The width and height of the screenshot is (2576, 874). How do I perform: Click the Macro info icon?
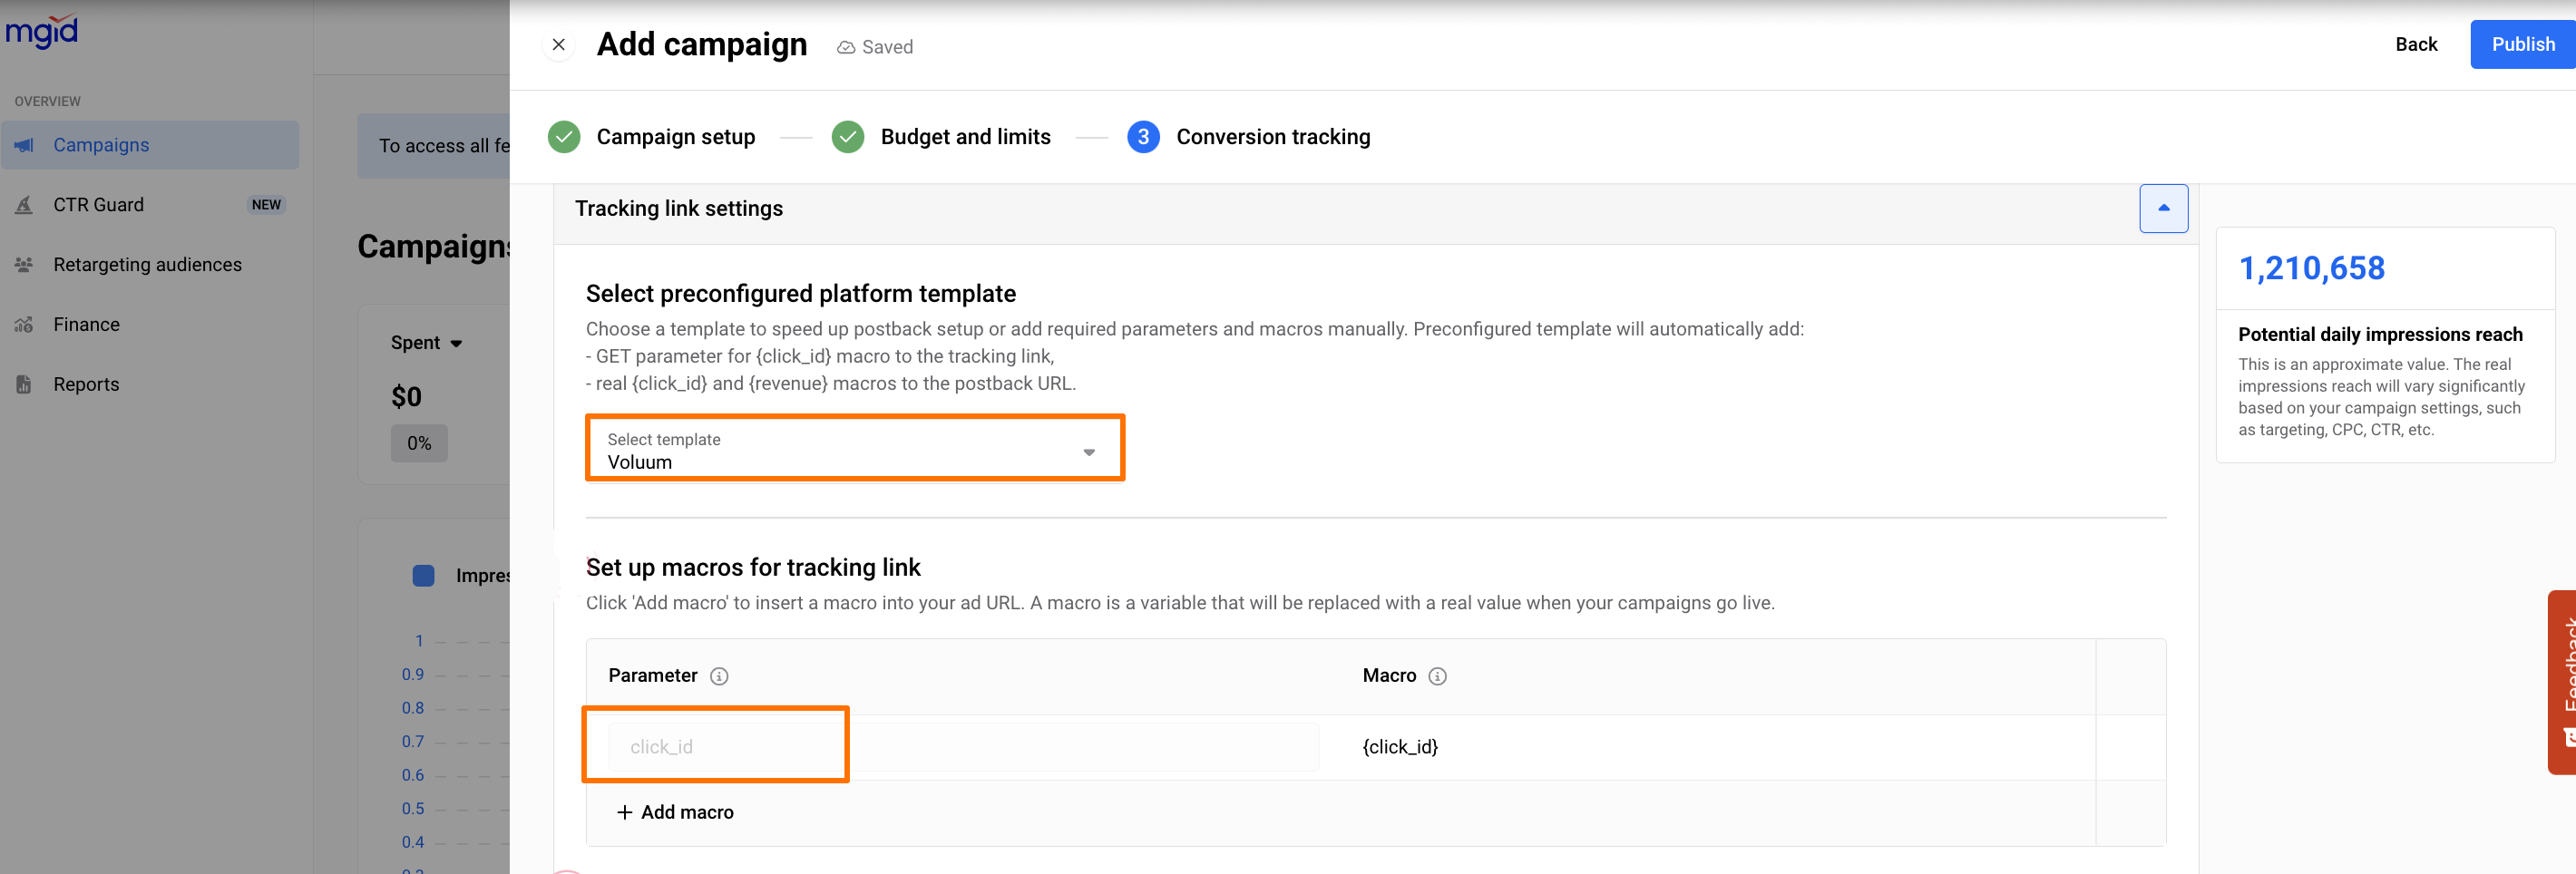tap(1437, 676)
